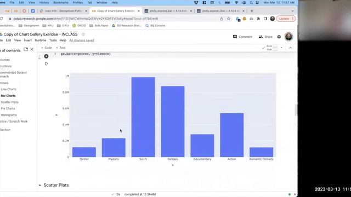Click the Action bar in the chart

click(x=231, y=135)
